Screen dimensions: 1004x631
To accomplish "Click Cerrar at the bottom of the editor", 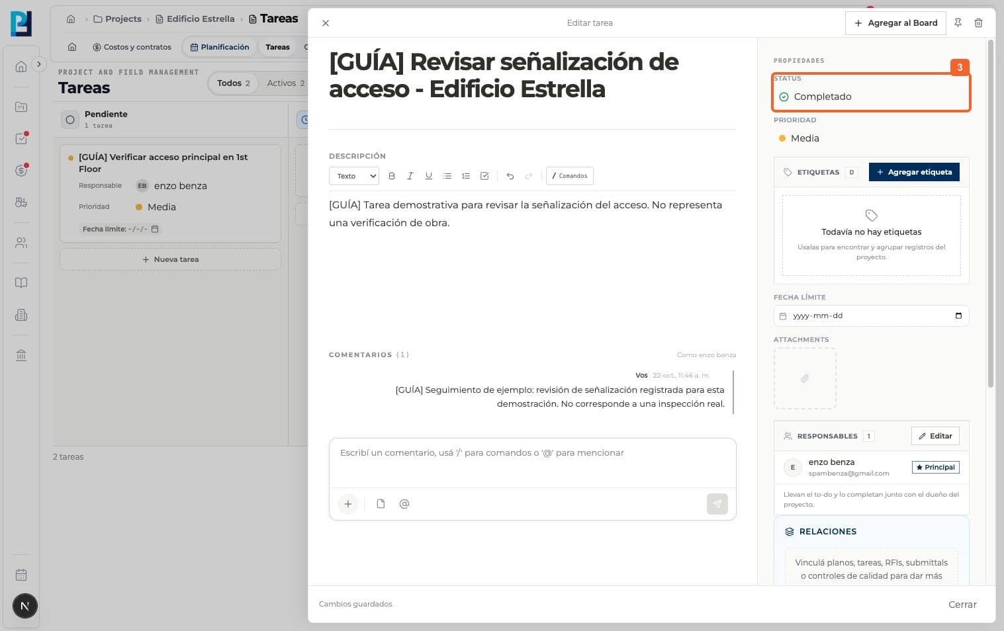I will coord(962,605).
